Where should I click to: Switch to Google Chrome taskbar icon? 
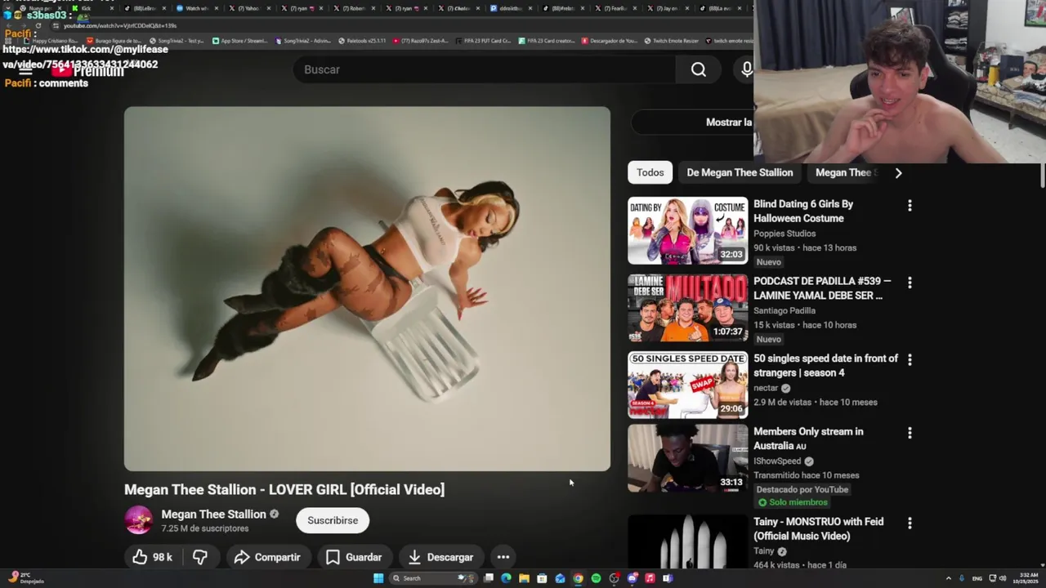pos(578,578)
